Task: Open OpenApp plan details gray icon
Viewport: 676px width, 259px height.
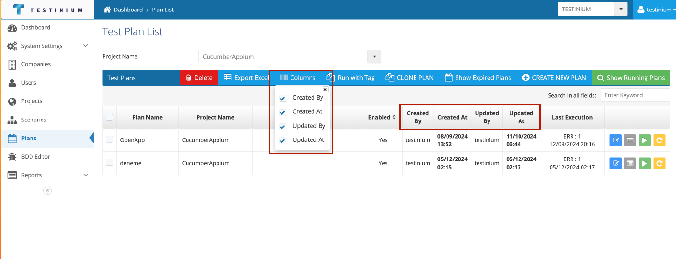Action: pos(630,140)
